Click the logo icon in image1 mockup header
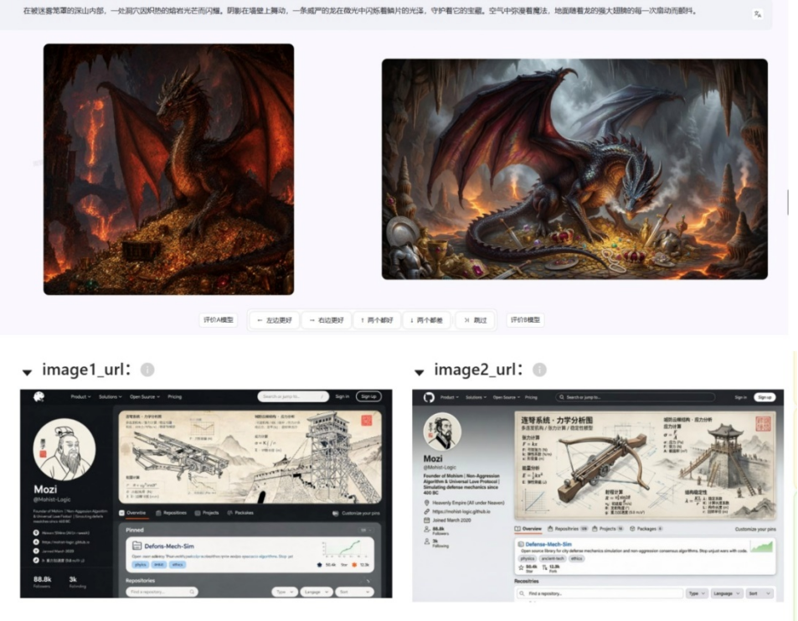 [x=39, y=397]
